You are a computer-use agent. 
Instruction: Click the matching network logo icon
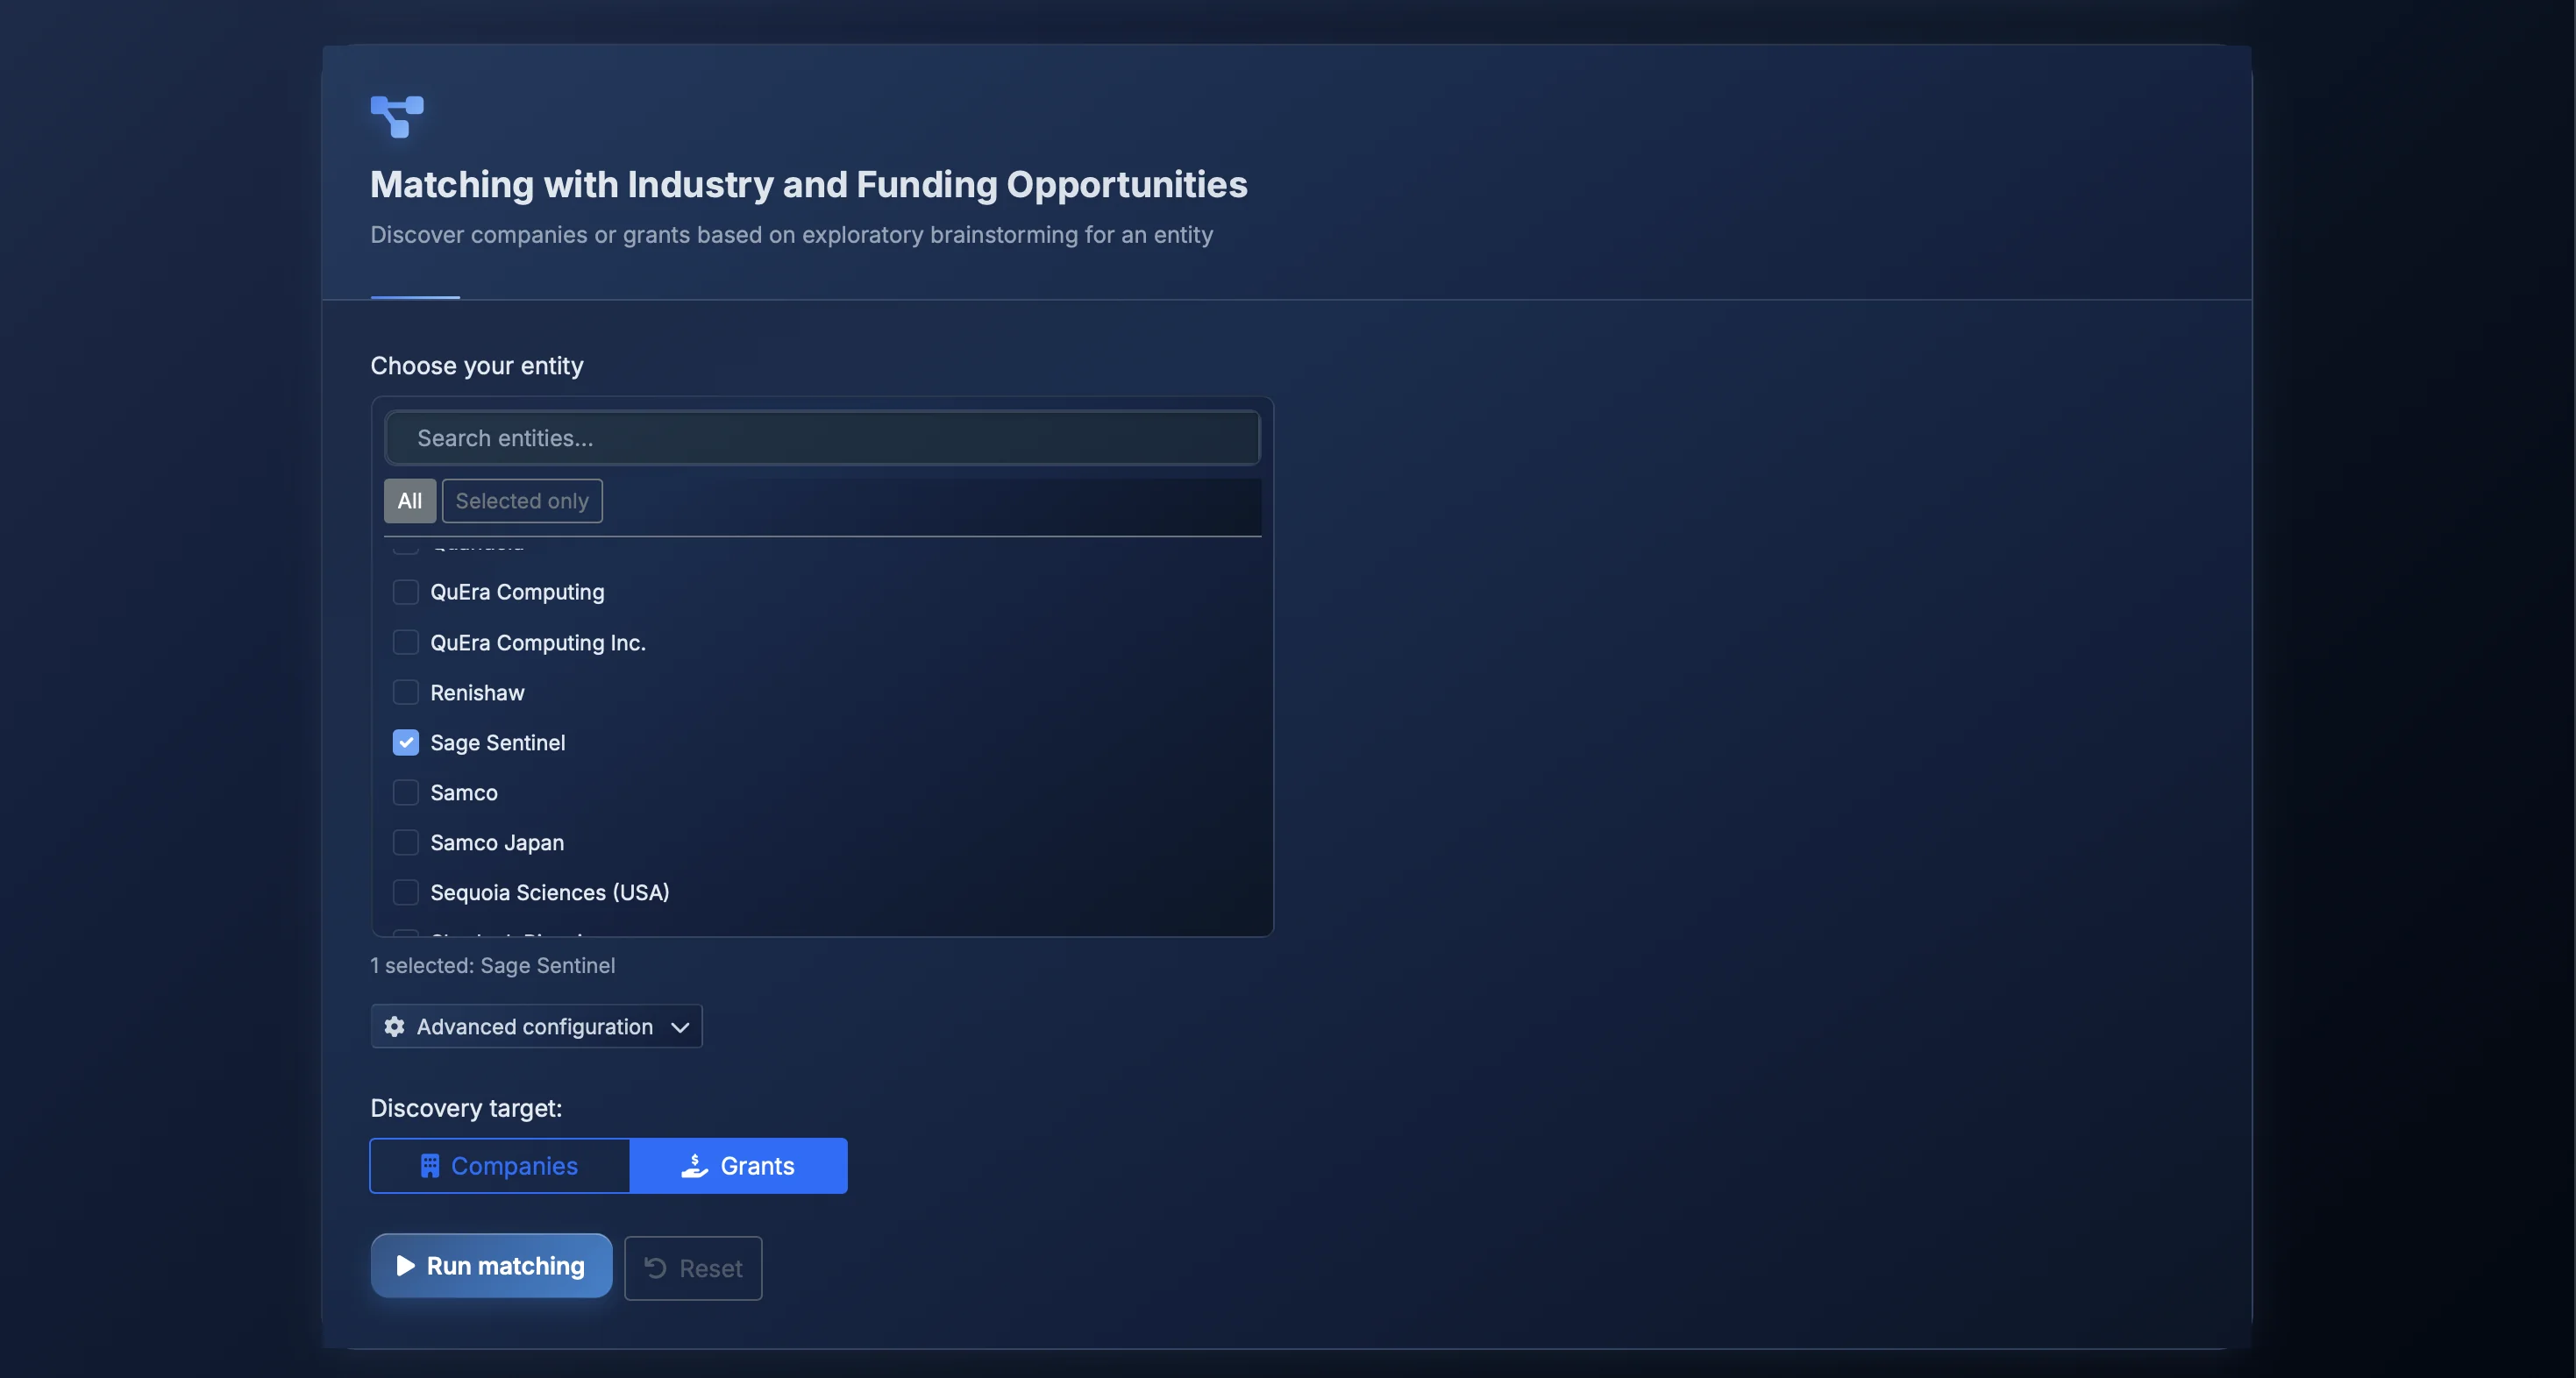(x=397, y=117)
